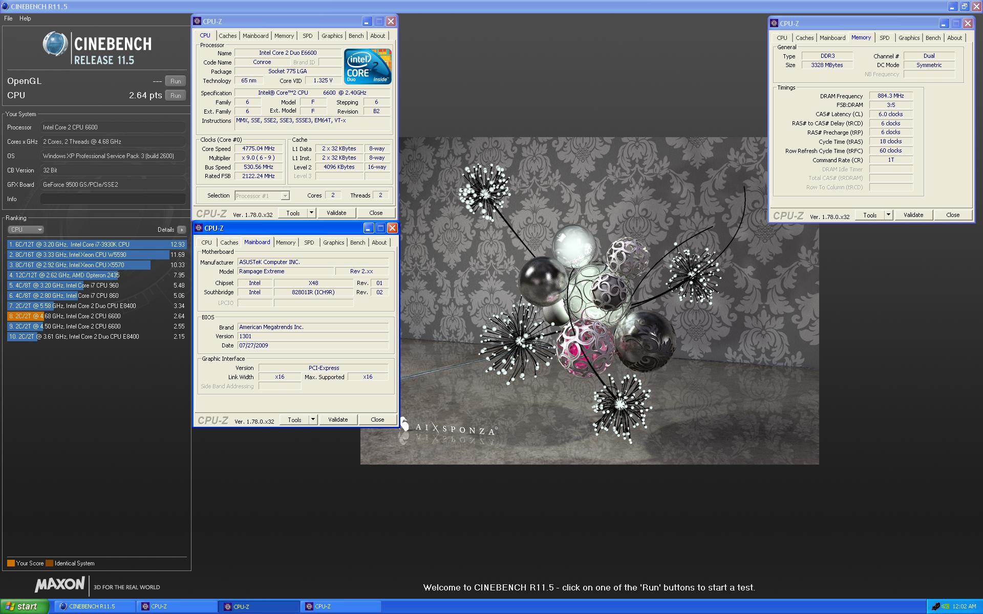Expand Tools arrow in top CPU-Z window

(311, 213)
